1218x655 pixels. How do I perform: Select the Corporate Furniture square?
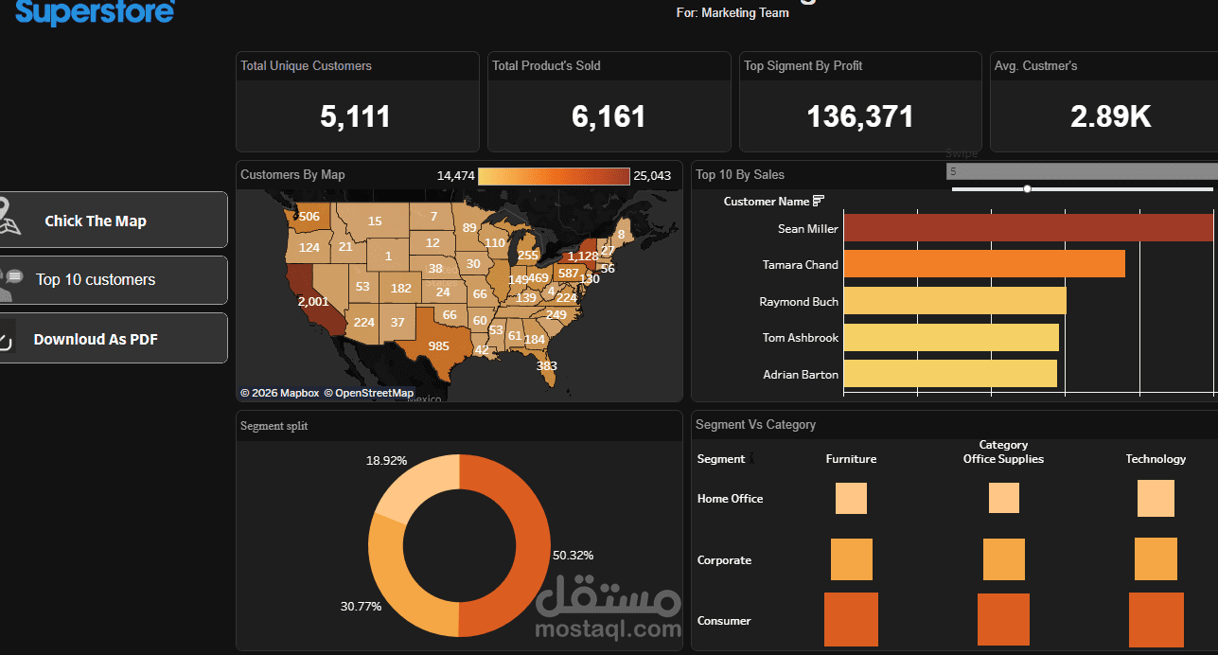click(x=852, y=559)
